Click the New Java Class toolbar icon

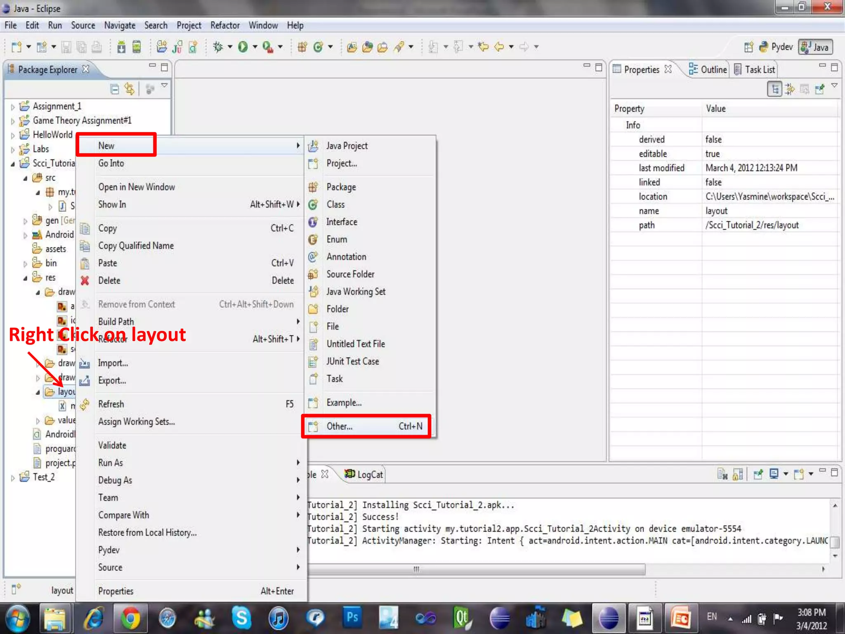318,47
